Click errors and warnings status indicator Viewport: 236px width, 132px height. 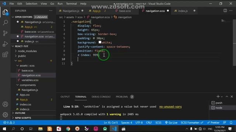click(x=9, y=122)
